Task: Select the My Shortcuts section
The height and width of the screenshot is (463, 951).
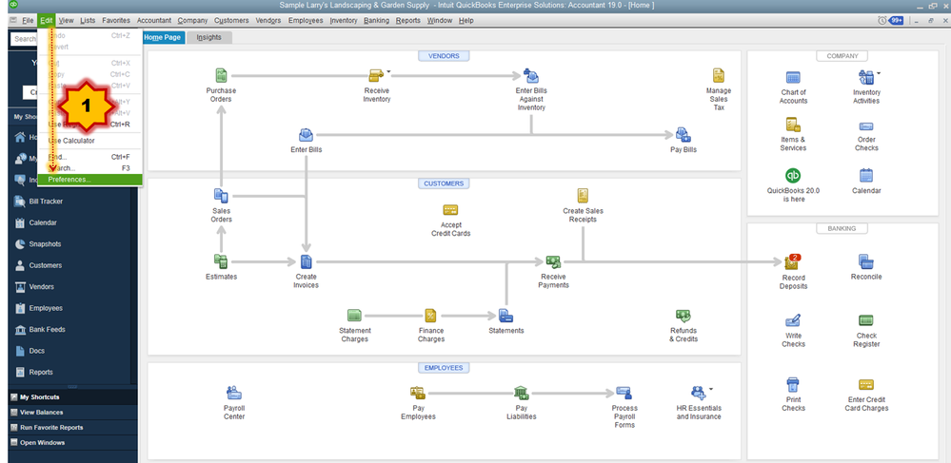Action: point(72,397)
